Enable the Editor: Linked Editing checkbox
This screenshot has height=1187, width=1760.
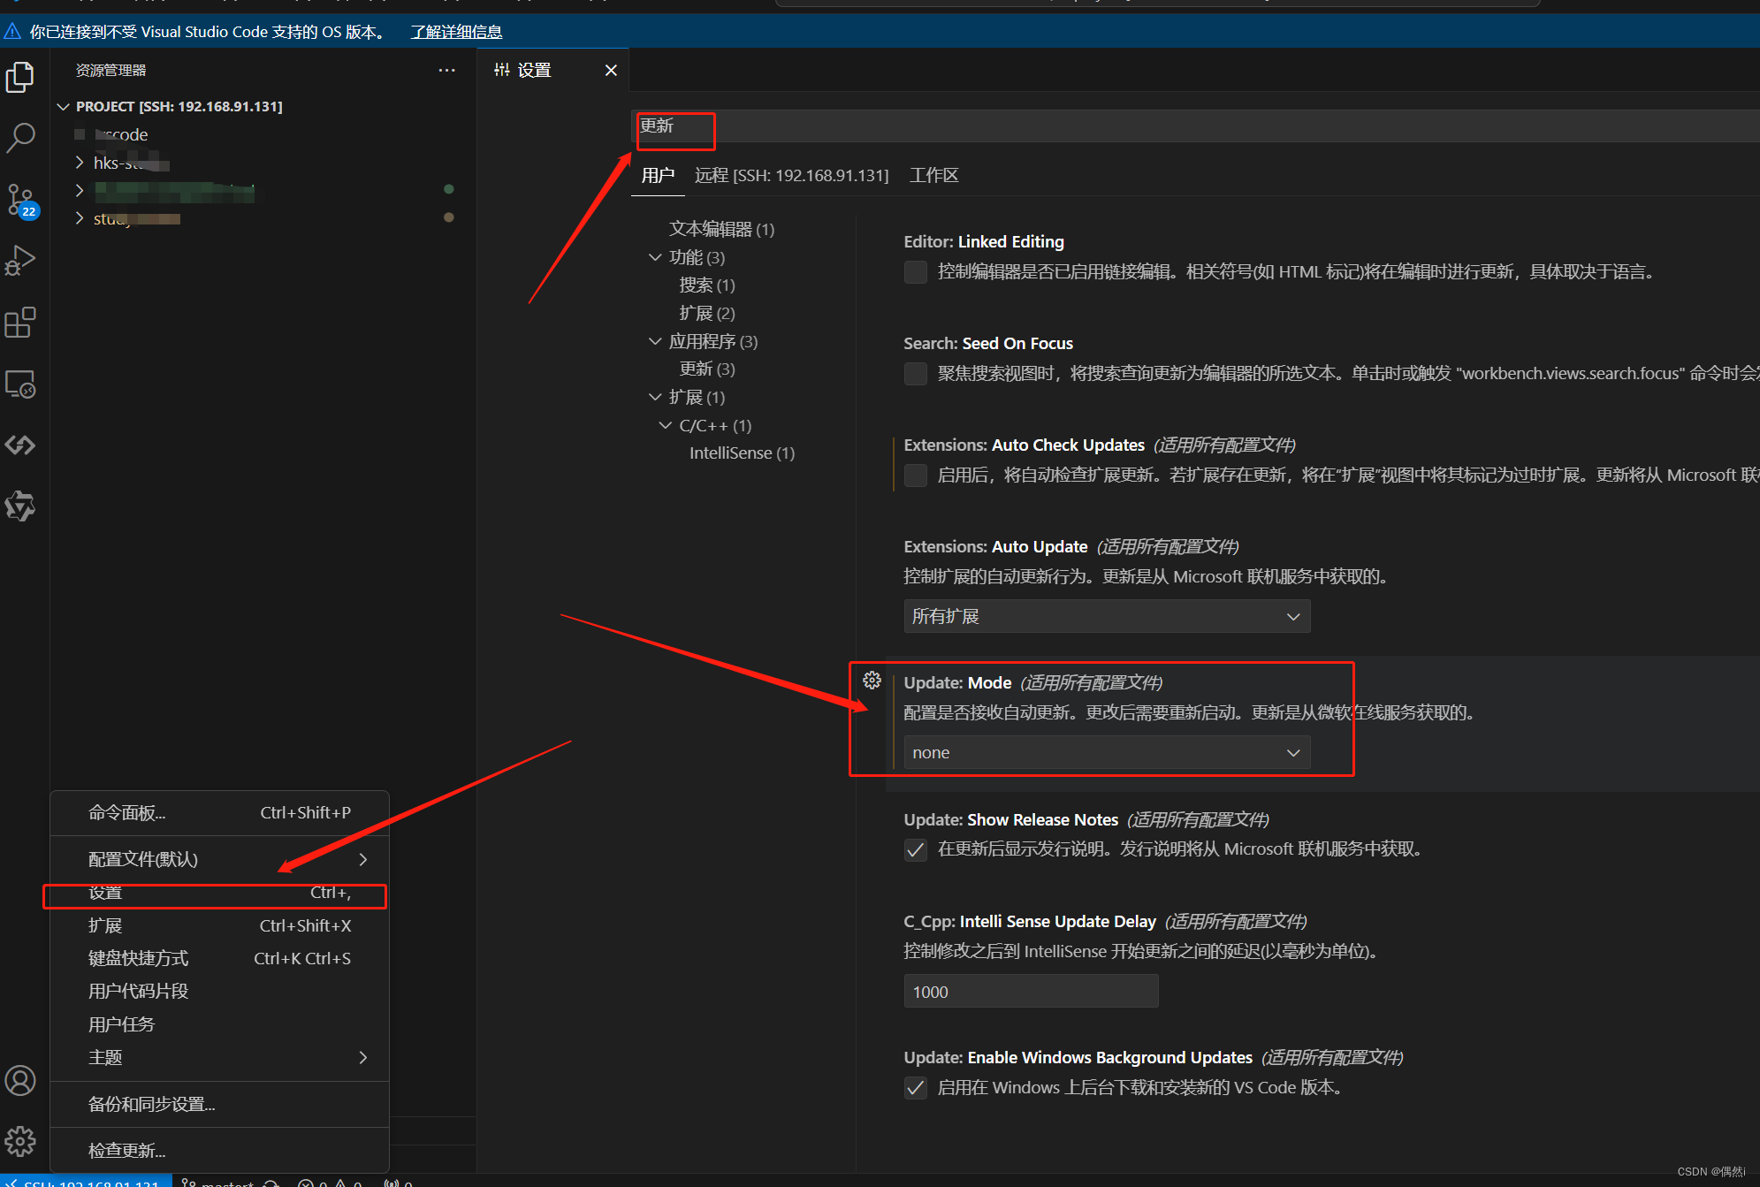[x=916, y=272]
